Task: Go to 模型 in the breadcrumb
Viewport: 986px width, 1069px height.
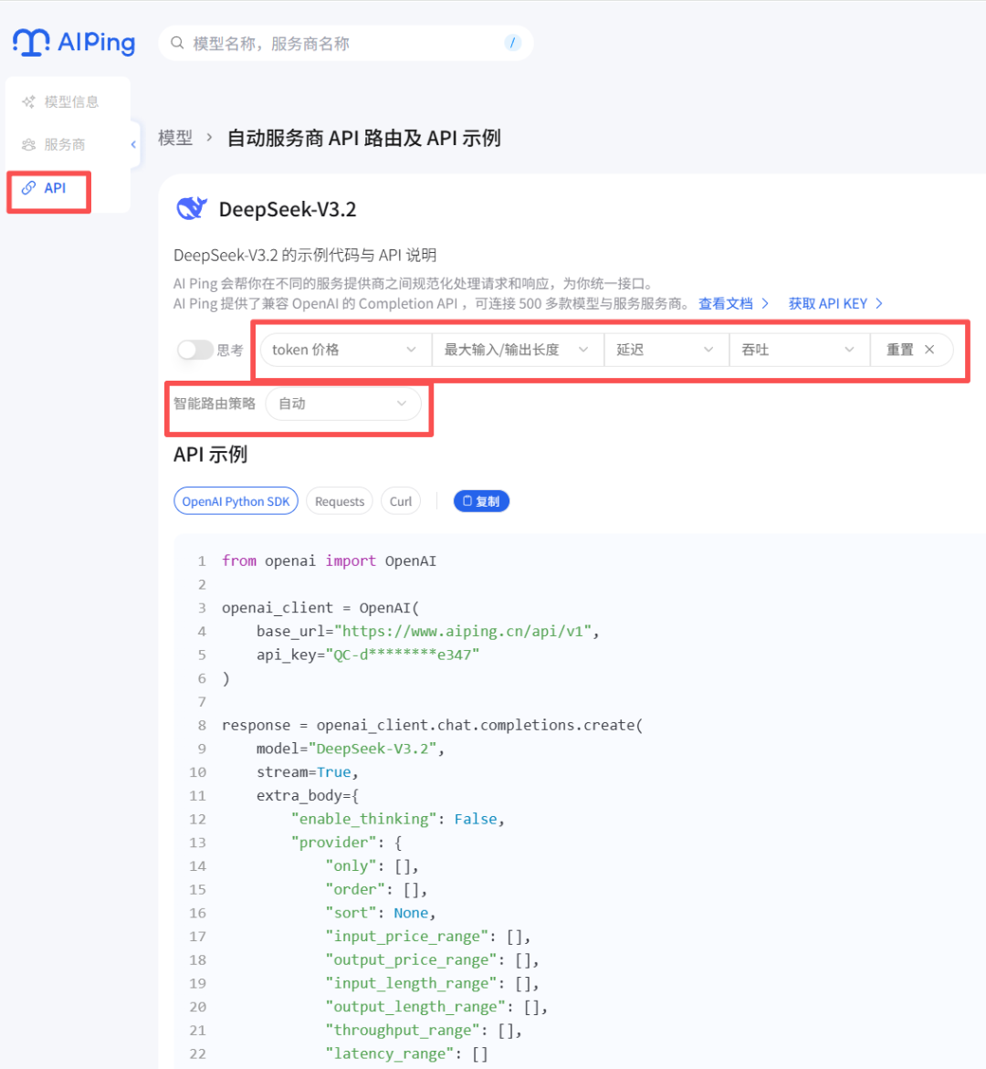Action: point(175,138)
